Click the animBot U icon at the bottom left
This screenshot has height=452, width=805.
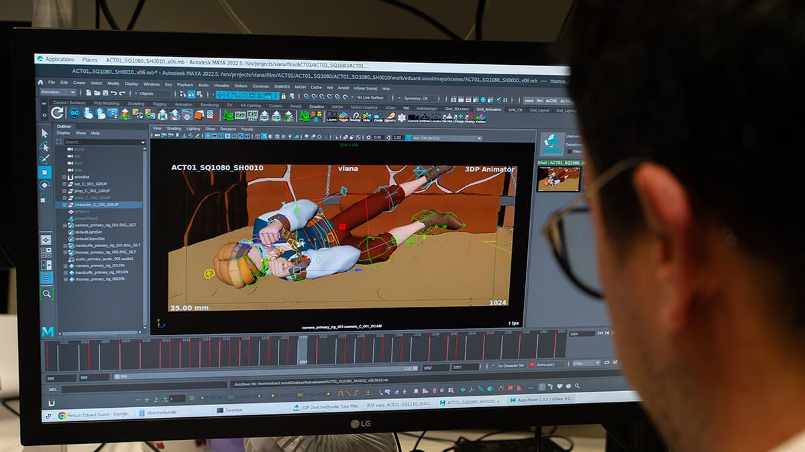click(52, 402)
